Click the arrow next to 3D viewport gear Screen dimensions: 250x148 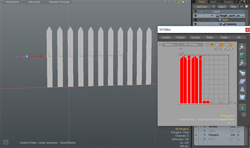187,2
